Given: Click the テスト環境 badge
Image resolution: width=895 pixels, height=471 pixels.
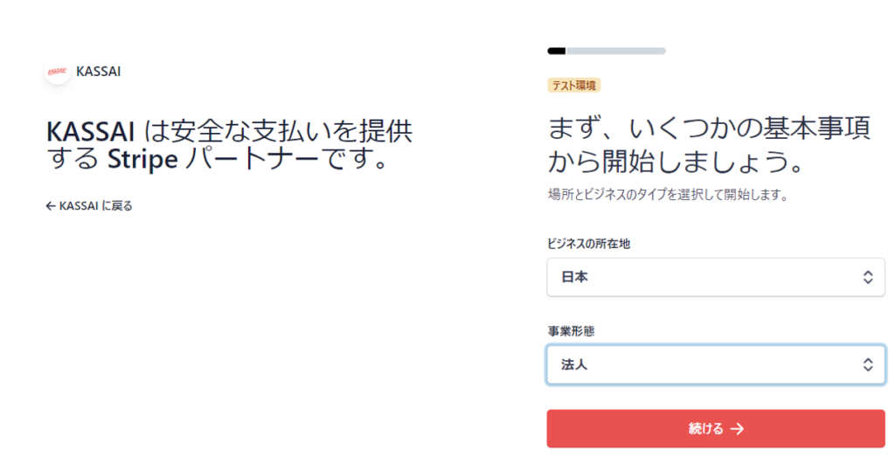Looking at the screenshot, I should coord(573,85).
